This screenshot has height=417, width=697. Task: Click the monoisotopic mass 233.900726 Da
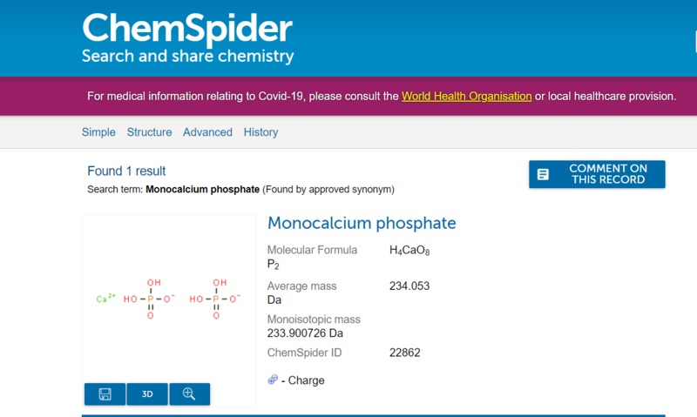305,333
